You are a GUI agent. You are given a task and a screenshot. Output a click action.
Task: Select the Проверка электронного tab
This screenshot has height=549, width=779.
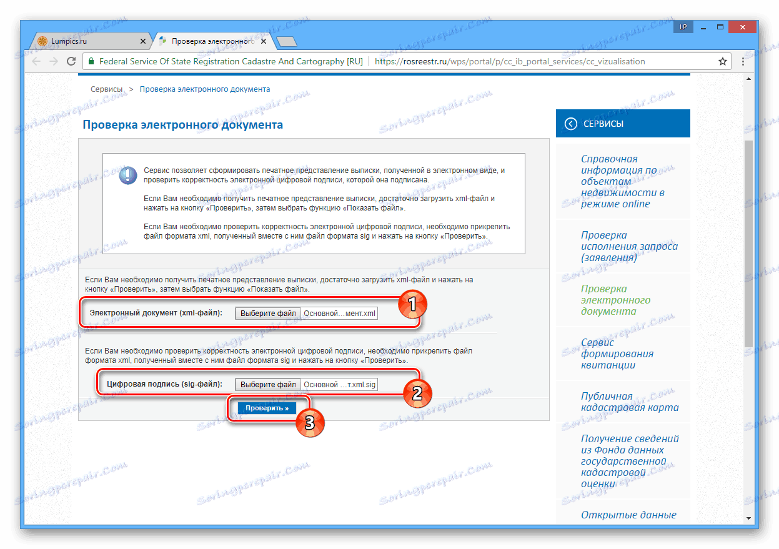pos(212,41)
